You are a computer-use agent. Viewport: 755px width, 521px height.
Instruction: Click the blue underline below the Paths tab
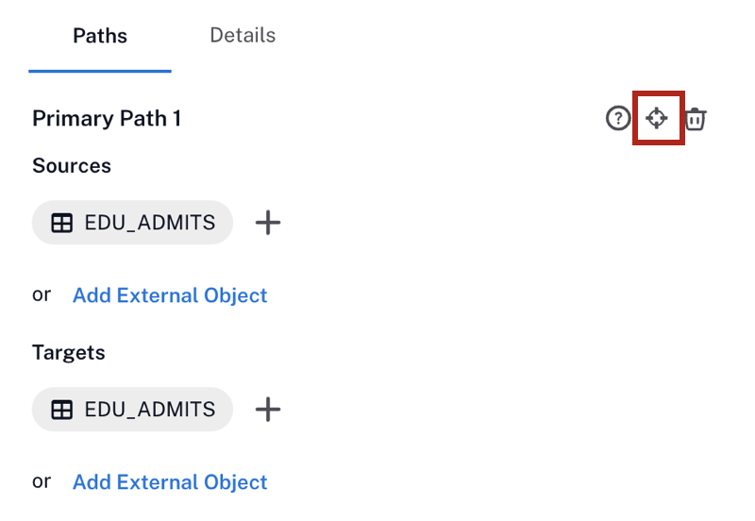[x=100, y=72]
